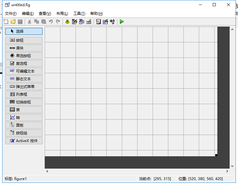
Task: Minimize the untitled.fig window
Action: click(x=200, y=5)
